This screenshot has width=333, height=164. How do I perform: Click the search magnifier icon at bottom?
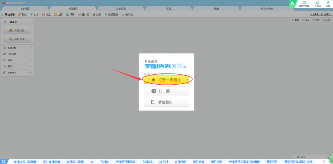pyautogui.click(x=4, y=162)
